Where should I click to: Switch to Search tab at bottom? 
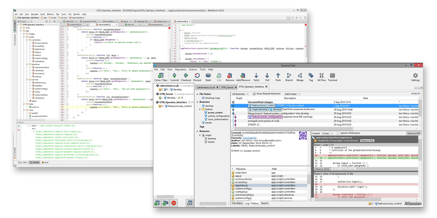tap(264, 203)
